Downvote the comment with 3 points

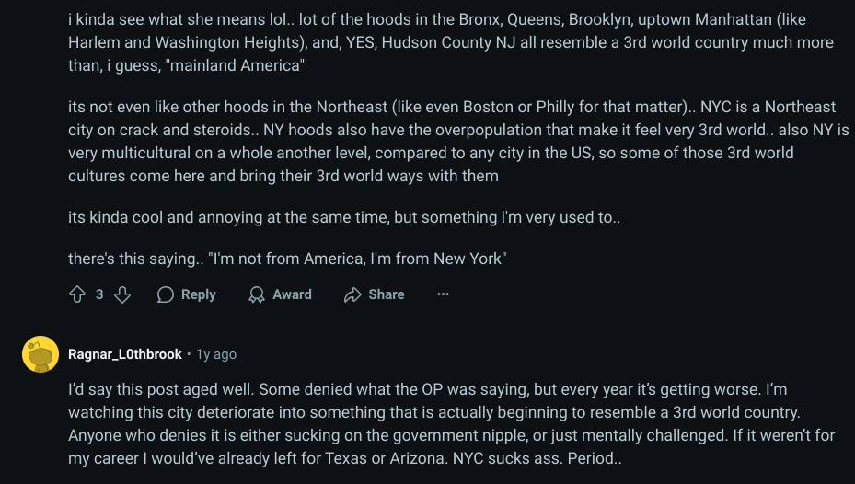tap(122, 294)
